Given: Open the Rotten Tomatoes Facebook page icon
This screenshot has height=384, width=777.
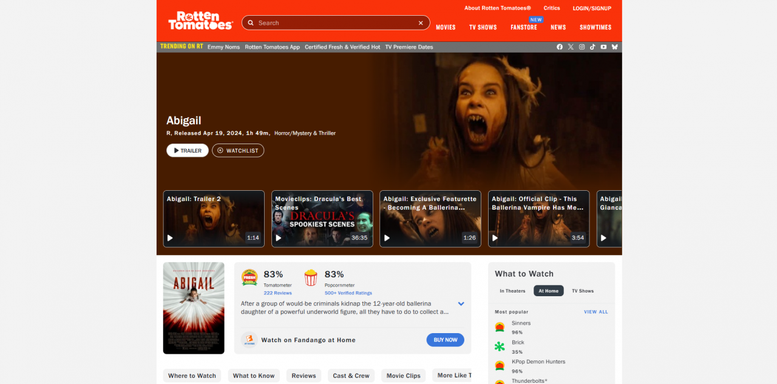Looking at the screenshot, I should click(x=560, y=47).
